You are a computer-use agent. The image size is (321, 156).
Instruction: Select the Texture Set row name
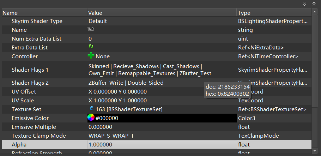pyautogui.click(x=26, y=109)
